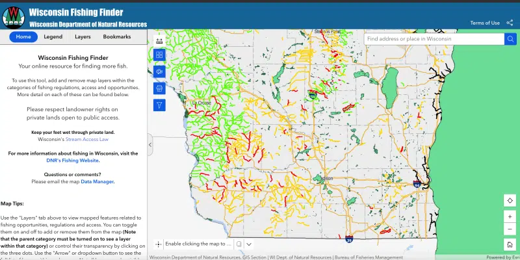Open the measure ruler tool
This screenshot has width=520, height=260.
point(159,40)
